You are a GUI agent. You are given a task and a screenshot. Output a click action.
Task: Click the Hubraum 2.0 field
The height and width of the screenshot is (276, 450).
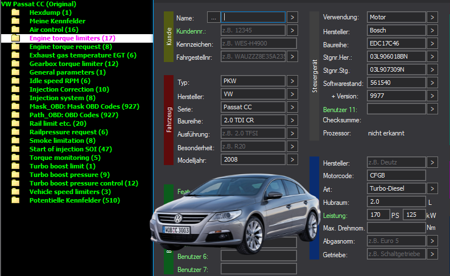[x=397, y=201]
